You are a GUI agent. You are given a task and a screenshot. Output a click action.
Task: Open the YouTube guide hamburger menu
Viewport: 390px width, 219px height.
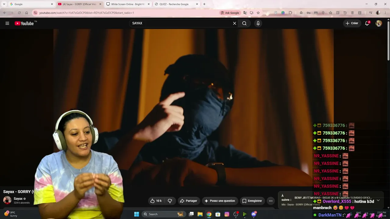(7, 23)
